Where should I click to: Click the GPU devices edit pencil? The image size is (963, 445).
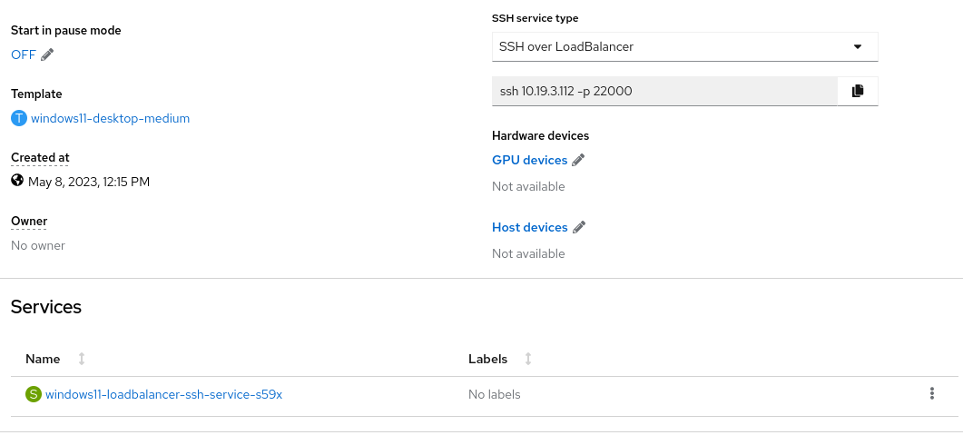[578, 161]
